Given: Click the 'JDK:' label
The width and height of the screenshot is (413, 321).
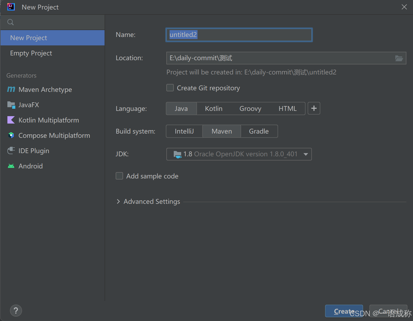Looking at the screenshot, I should (x=122, y=154).
